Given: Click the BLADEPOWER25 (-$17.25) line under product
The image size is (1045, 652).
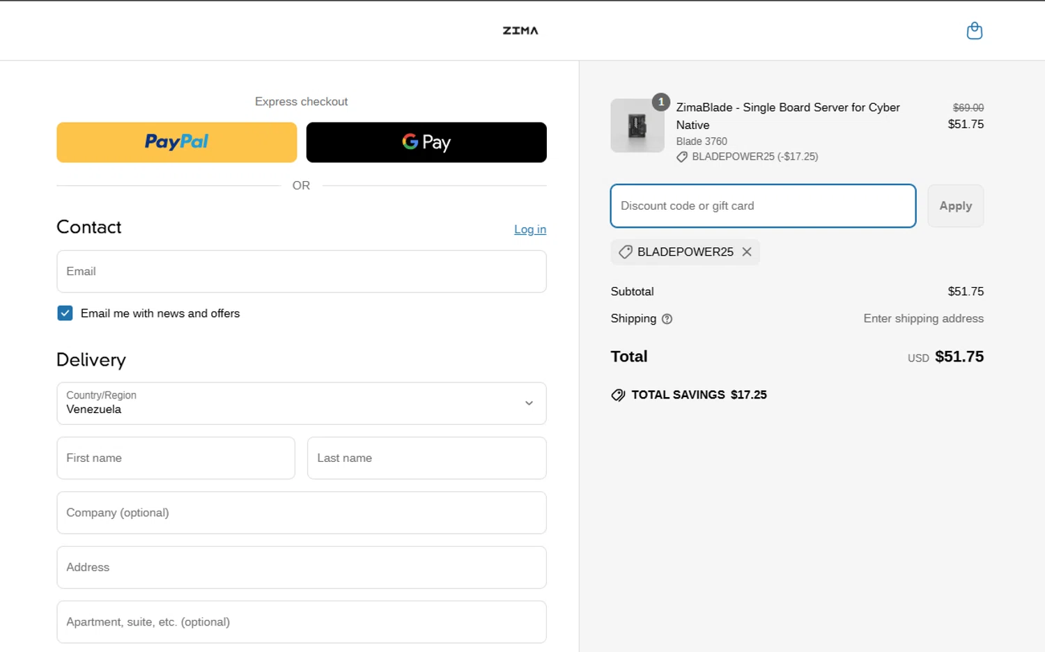Looking at the screenshot, I should (x=748, y=157).
